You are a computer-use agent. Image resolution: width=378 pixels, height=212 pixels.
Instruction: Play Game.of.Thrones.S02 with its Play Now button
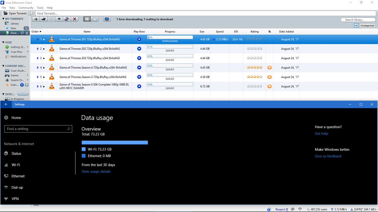pos(139,49)
